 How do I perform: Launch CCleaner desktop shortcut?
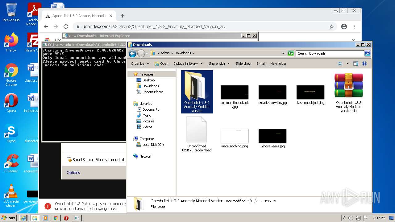coord(11,163)
